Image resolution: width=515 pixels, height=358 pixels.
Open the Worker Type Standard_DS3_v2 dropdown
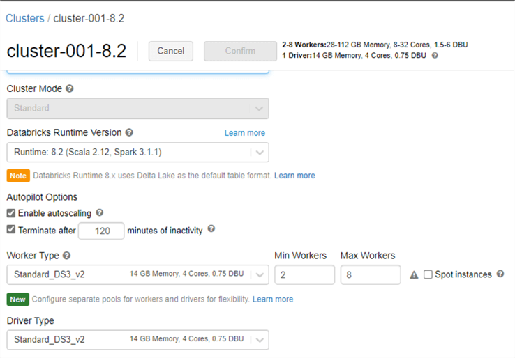point(138,274)
